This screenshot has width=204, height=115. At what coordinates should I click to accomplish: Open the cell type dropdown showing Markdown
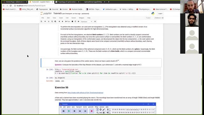pos(86,21)
